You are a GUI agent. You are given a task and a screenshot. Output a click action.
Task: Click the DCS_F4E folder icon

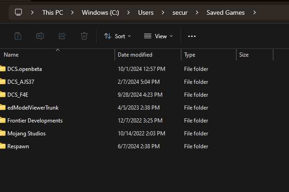tap(3, 94)
